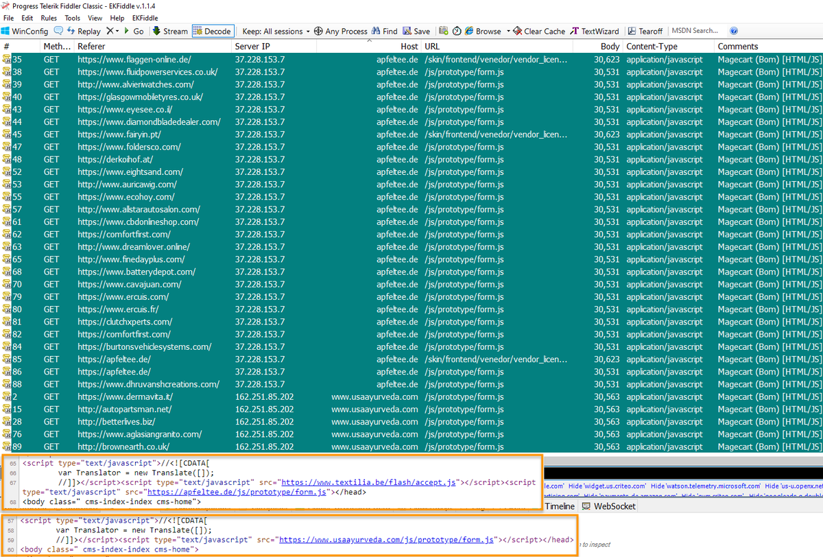Open the Remove sessions dropdown arrow
The width and height of the screenshot is (823, 557).
pyautogui.click(x=117, y=31)
